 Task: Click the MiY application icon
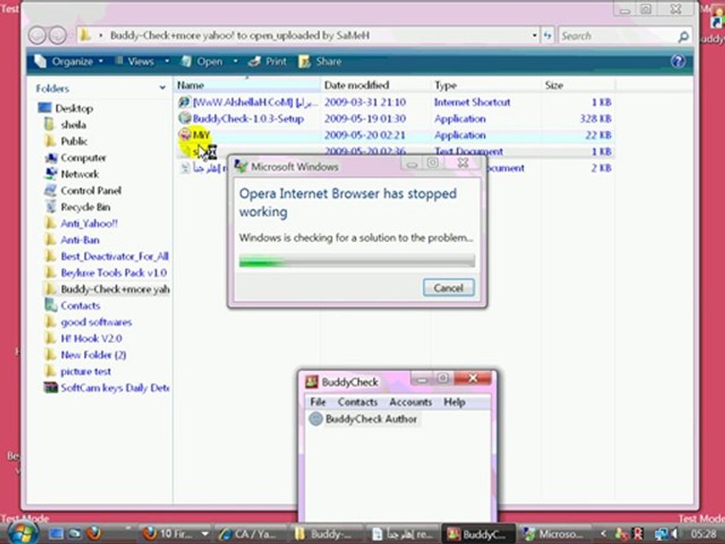(x=185, y=134)
